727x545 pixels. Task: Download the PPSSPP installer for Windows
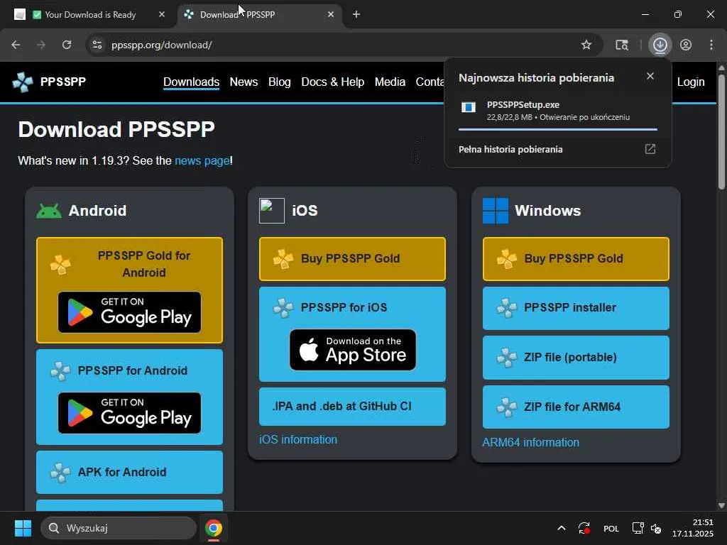click(576, 308)
